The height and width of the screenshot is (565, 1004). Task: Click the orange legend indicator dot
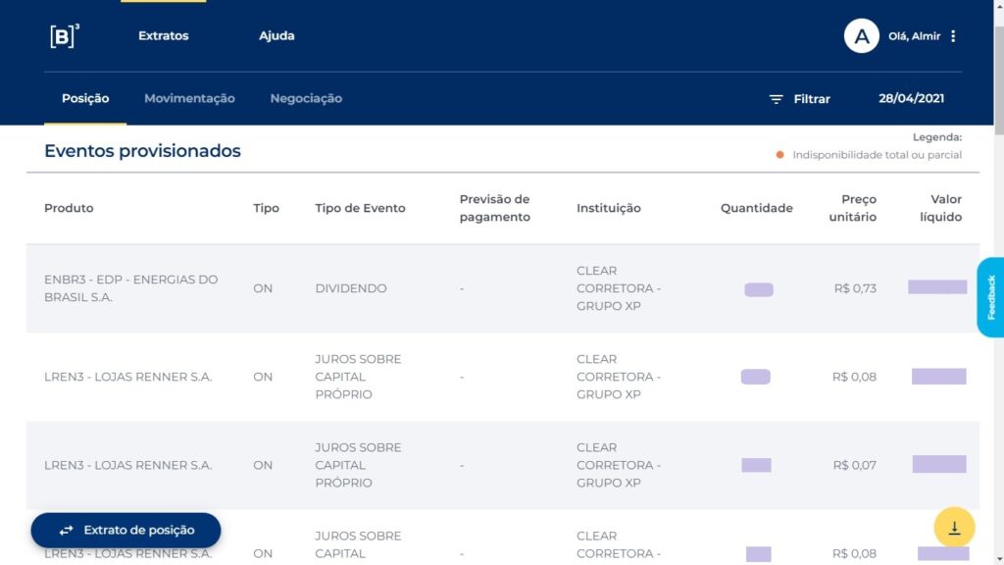(x=780, y=155)
